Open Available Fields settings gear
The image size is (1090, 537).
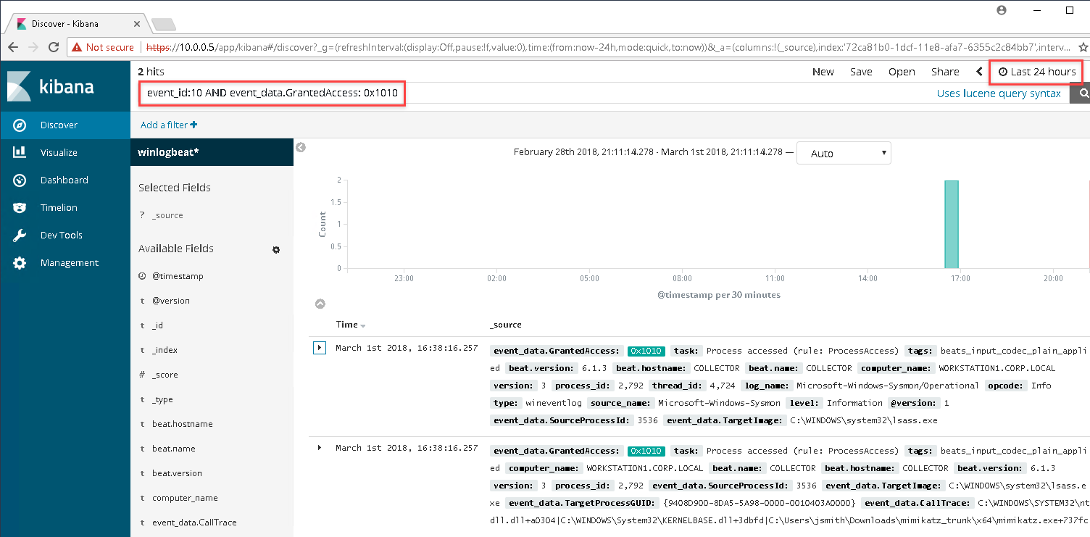pyautogui.click(x=276, y=249)
